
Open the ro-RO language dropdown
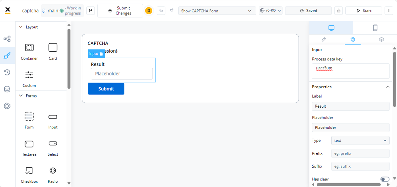[x=270, y=11]
